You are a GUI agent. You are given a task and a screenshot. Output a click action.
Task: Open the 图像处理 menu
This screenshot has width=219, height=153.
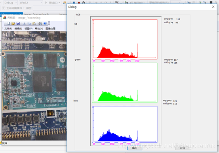(50, 28)
